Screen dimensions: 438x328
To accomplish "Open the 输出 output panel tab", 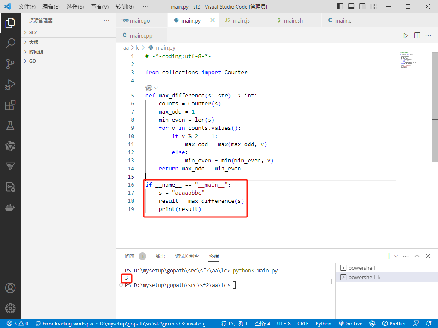I will pyautogui.click(x=160, y=256).
